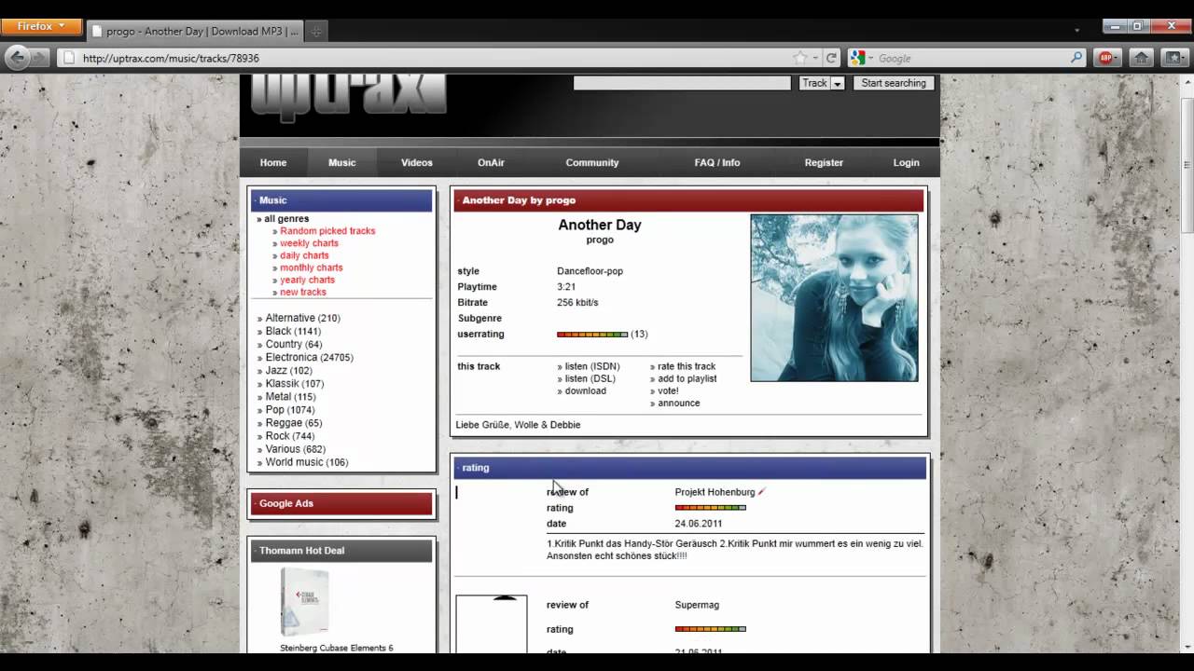Open the Supermag reviewer link

[697, 605]
